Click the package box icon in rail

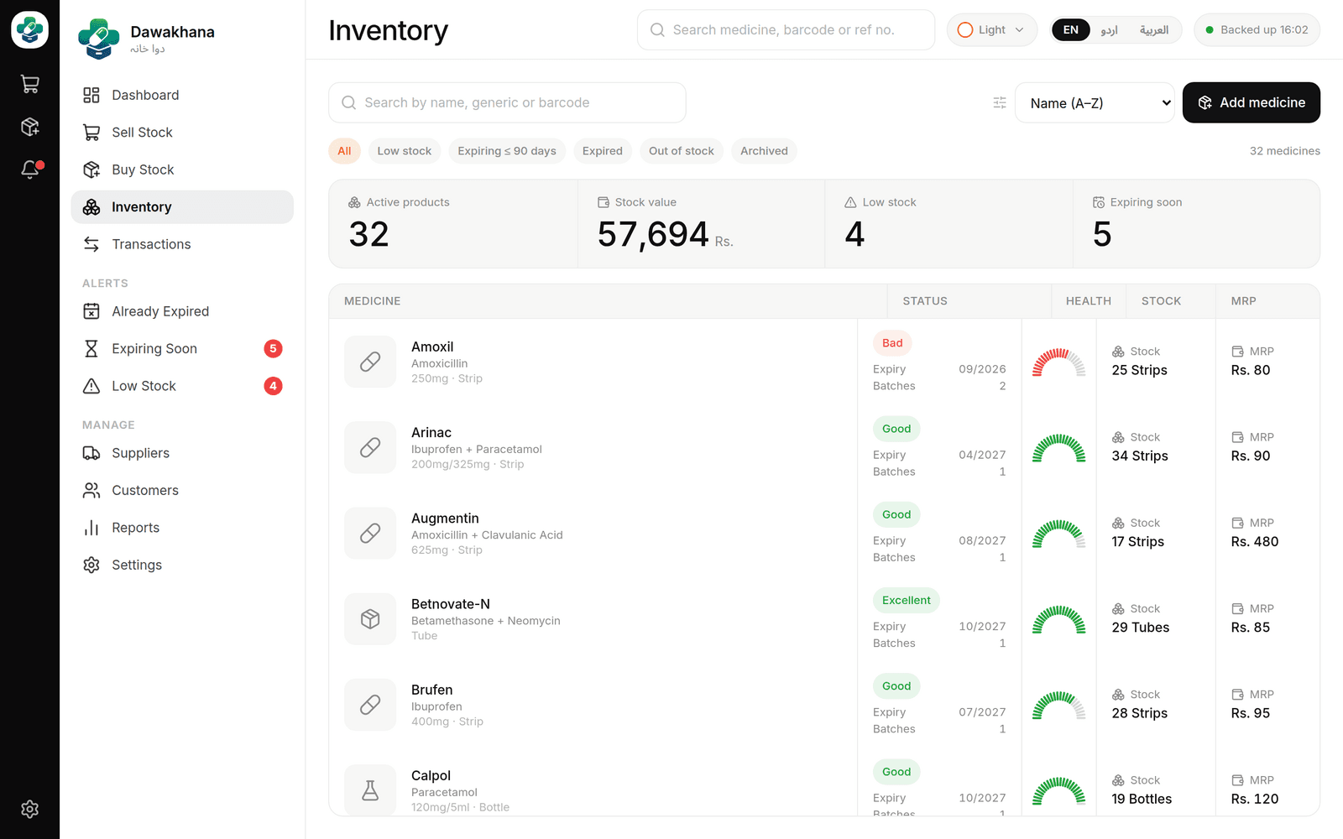(x=30, y=127)
